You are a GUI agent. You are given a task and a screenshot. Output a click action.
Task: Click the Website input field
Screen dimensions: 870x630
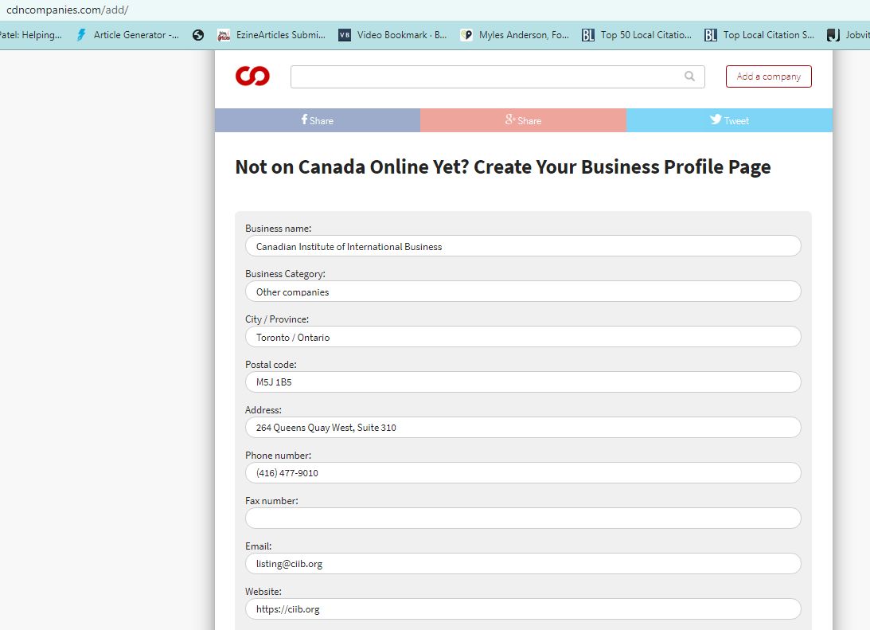(523, 609)
